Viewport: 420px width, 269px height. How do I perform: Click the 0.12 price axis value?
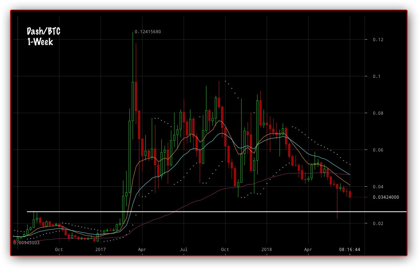click(x=378, y=40)
